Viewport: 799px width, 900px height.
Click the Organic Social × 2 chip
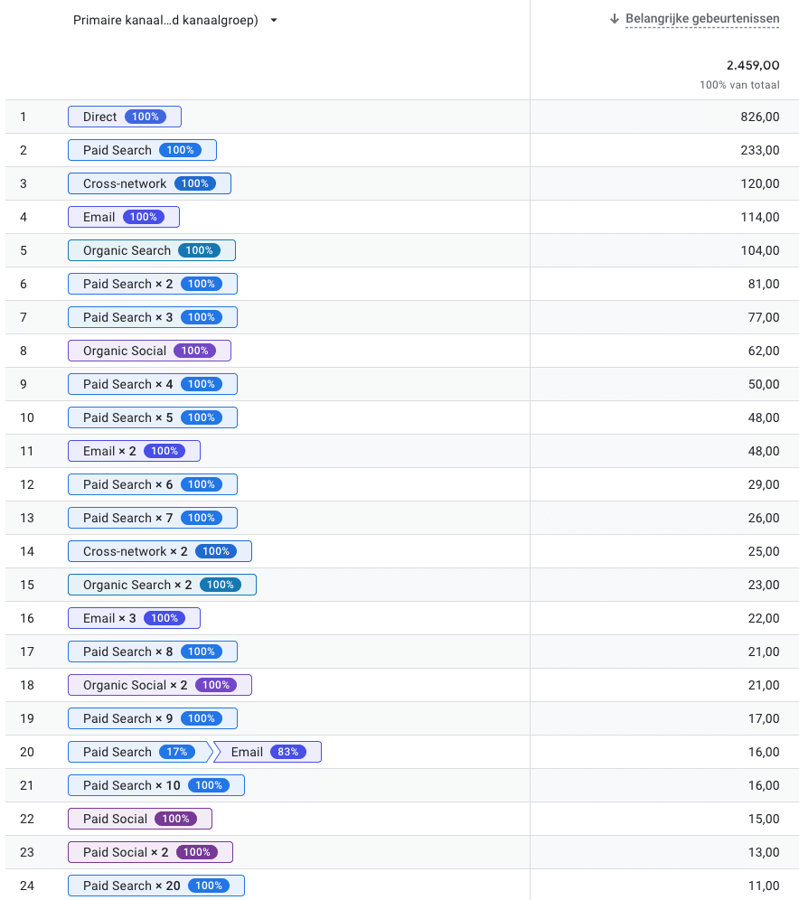pyautogui.click(x=160, y=685)
